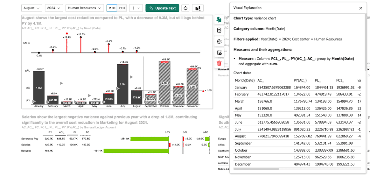The height and width of the screenshot is (177, 370).
Task: Close the Visual Explanation panel
Action: pyautogui.click(x=361, y=8)
